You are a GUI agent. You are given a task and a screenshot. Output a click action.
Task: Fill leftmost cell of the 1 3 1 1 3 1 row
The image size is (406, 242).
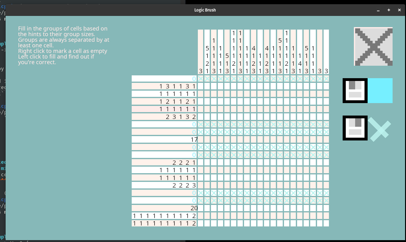(201, 86)
